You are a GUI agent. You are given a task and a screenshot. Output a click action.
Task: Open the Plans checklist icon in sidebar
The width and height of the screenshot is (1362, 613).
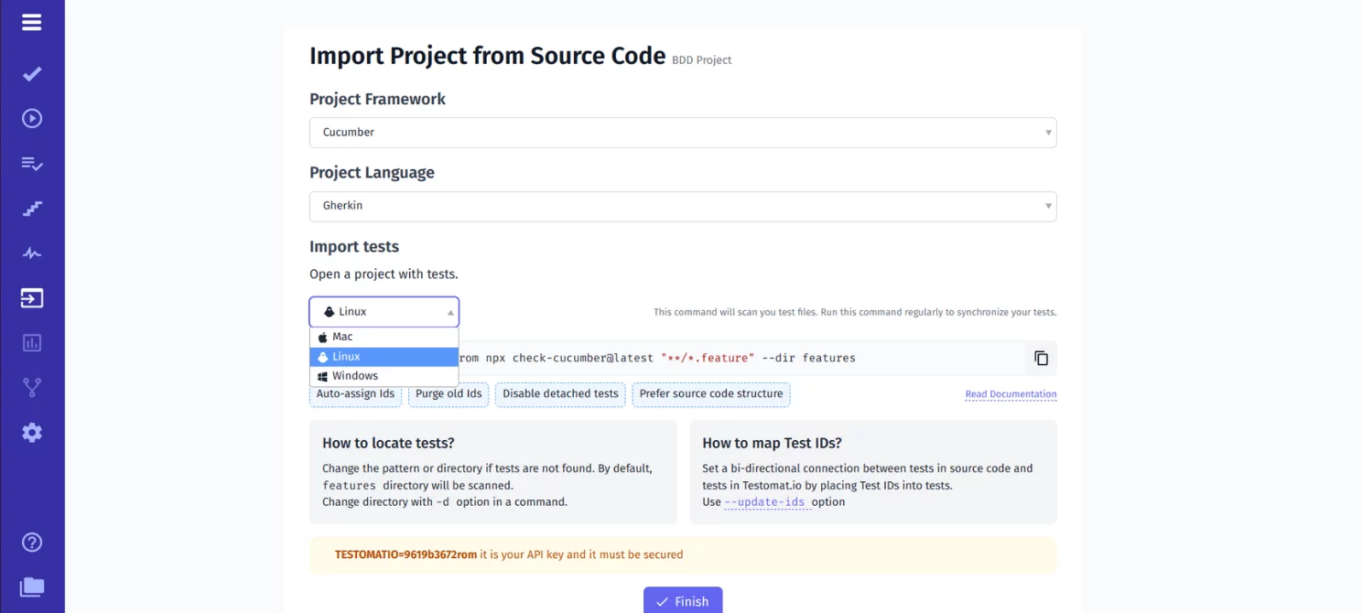pyautogui.click(x=32, y=164)
